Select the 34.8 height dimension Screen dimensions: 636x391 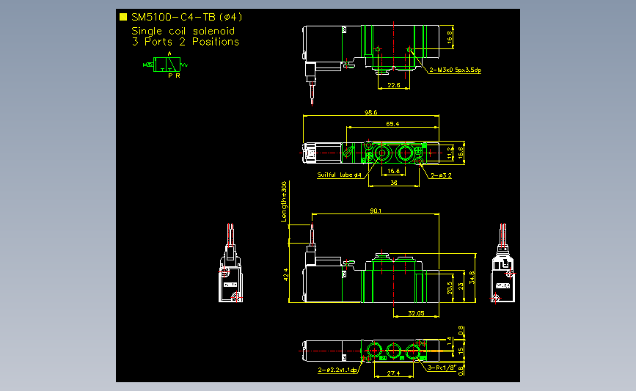pos(472,278)
